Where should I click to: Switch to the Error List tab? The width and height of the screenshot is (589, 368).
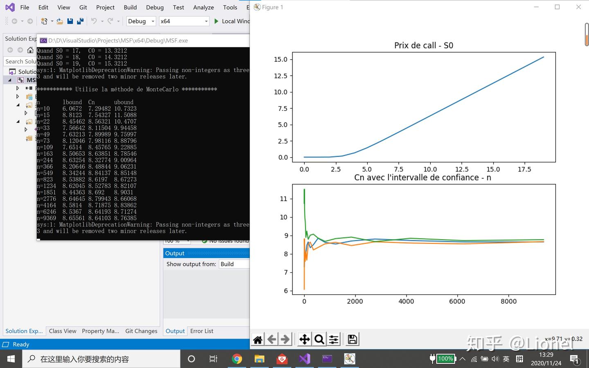click(x=202, y=331)
